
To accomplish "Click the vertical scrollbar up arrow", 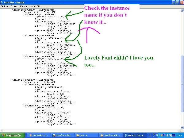I will tap(182, 10).
